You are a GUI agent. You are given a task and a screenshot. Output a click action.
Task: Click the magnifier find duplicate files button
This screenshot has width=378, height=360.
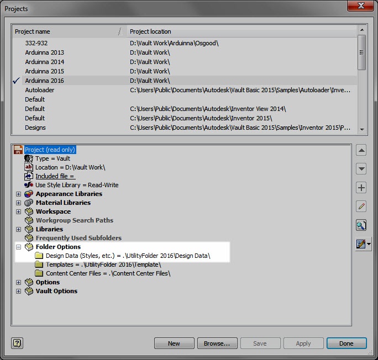[x=361, y=225]
